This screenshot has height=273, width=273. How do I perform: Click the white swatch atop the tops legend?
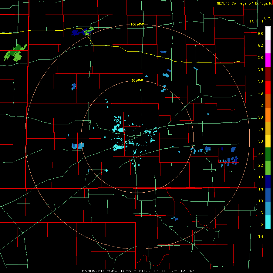(x=268, y=33)
